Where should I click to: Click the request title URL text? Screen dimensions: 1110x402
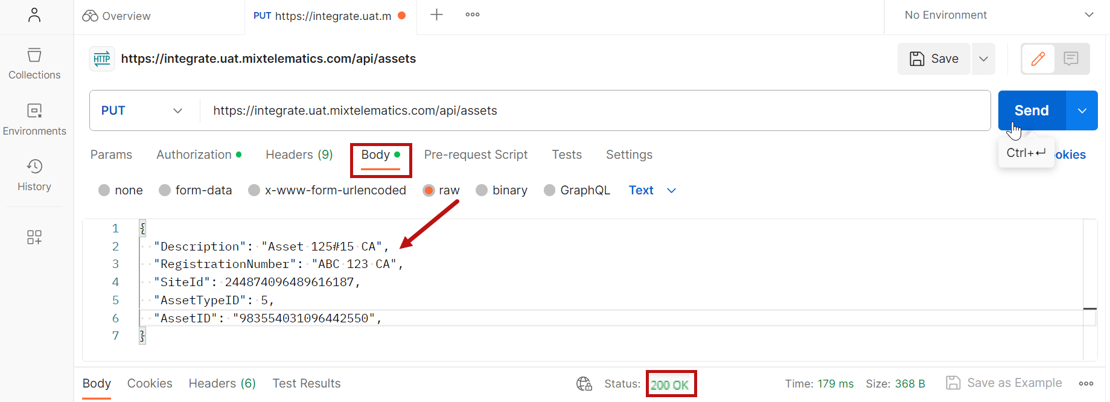tap(269, 59)
